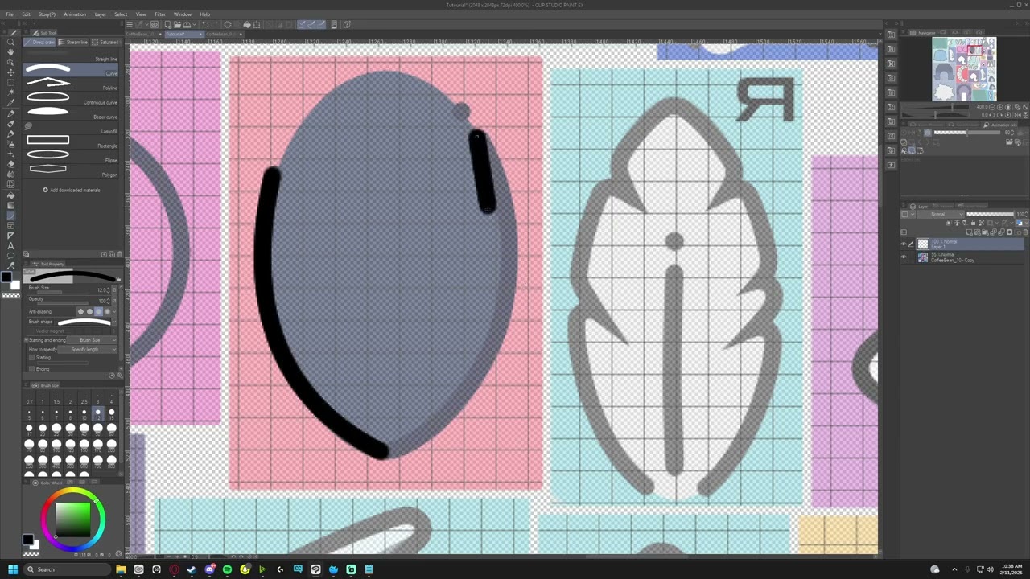
Task: Choose the Rectangle sub tool
Action: tap(72, 142)
